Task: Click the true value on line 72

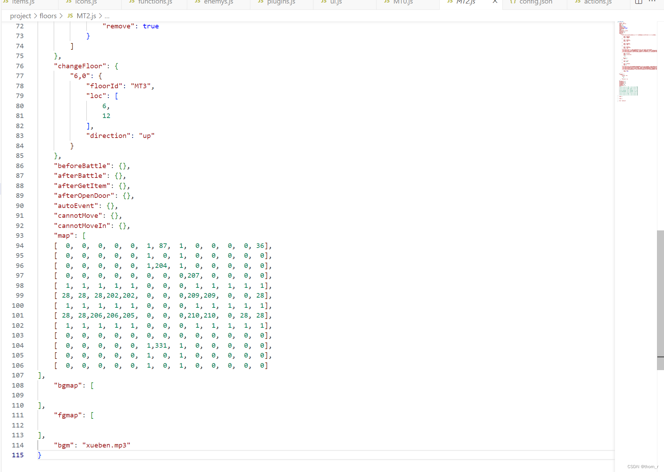Action: (151, 26)
